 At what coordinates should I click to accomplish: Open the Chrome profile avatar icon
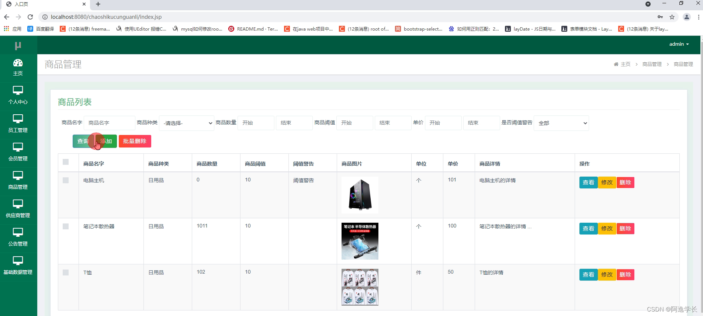[686, 17]
